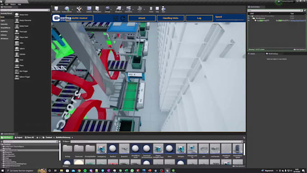307x173 pixels.
Task: Open the Modes toolbar icon
Action: point(79,9)
